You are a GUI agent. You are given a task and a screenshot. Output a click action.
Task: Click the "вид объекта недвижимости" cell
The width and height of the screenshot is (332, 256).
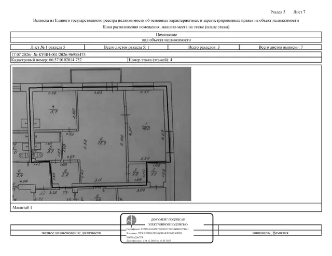[x=166, y=40]
